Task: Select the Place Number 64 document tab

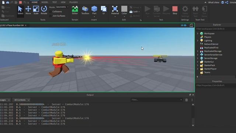Action: [x=12, y=25]
